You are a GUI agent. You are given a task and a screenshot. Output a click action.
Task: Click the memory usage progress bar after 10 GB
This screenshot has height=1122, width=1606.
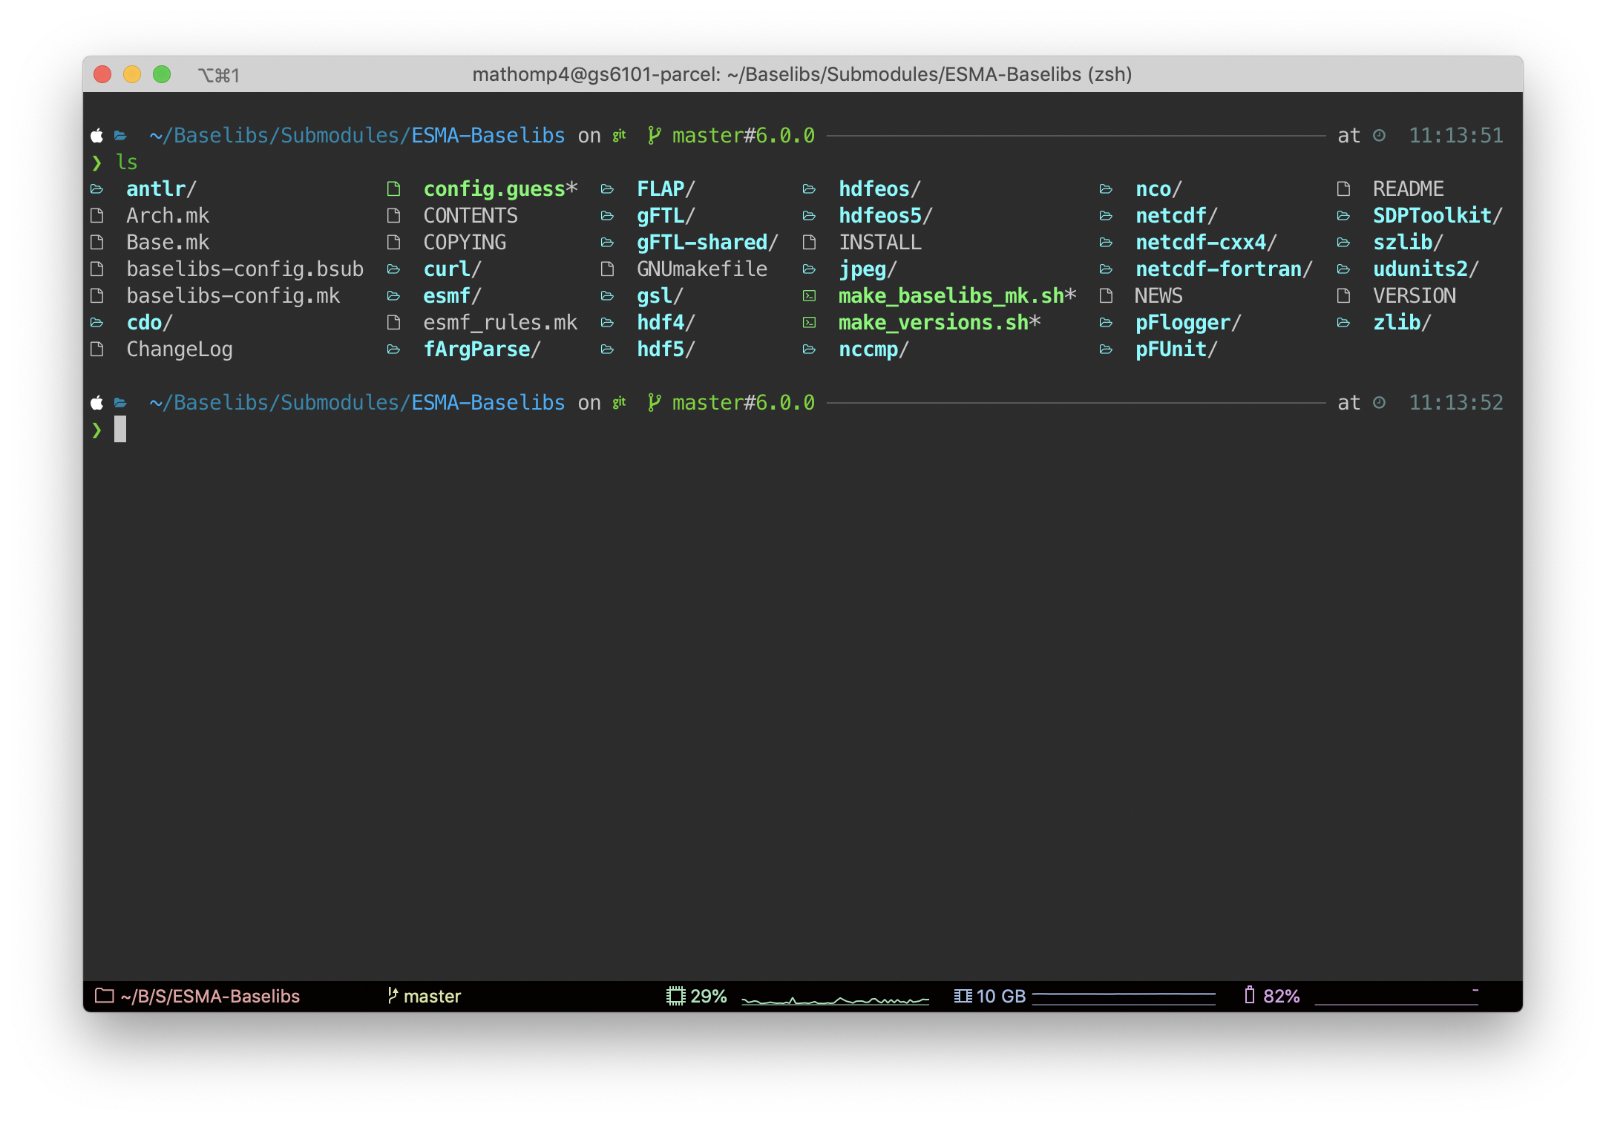tap(1122, 996)
